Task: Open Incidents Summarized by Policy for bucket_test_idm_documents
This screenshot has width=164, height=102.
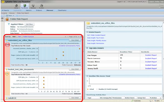Action: pos(69,75)
